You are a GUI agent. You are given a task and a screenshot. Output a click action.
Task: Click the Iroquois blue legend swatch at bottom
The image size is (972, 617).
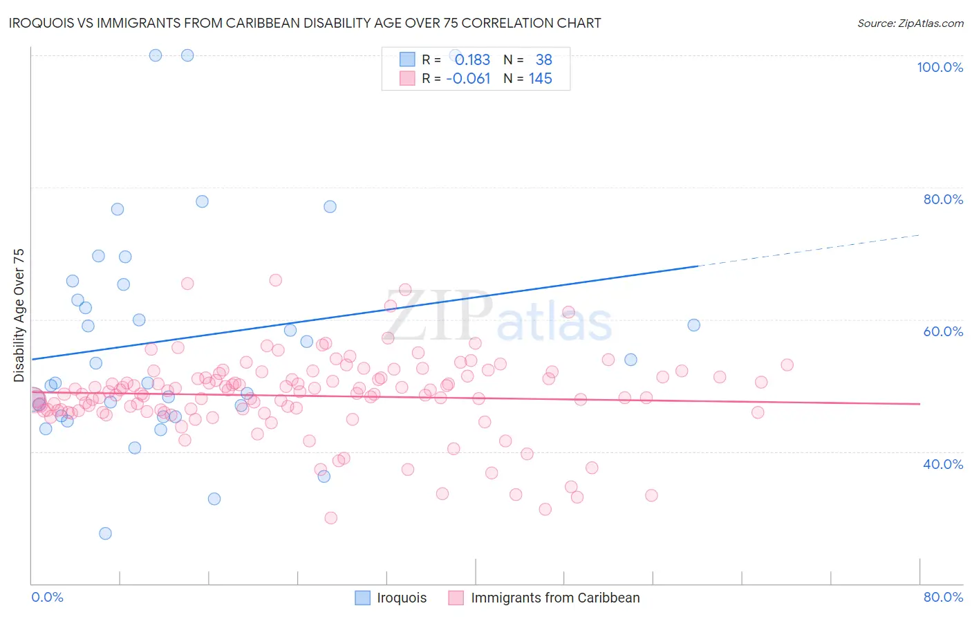363,598
